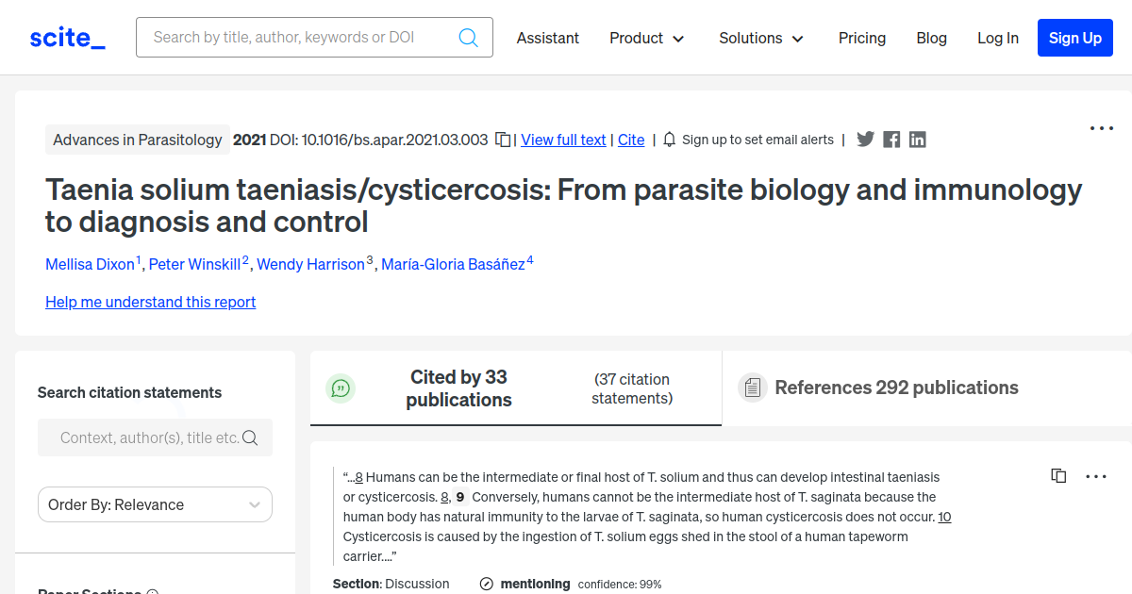
Task: Click the search magnifier in the top search bar
Action: [468, 37]
